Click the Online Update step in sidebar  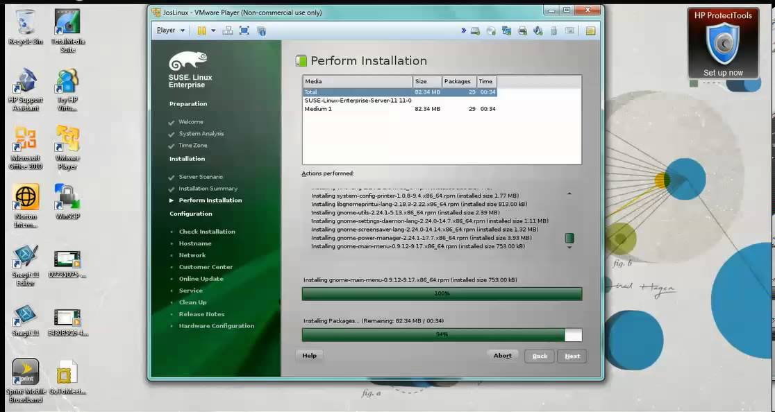201,279
